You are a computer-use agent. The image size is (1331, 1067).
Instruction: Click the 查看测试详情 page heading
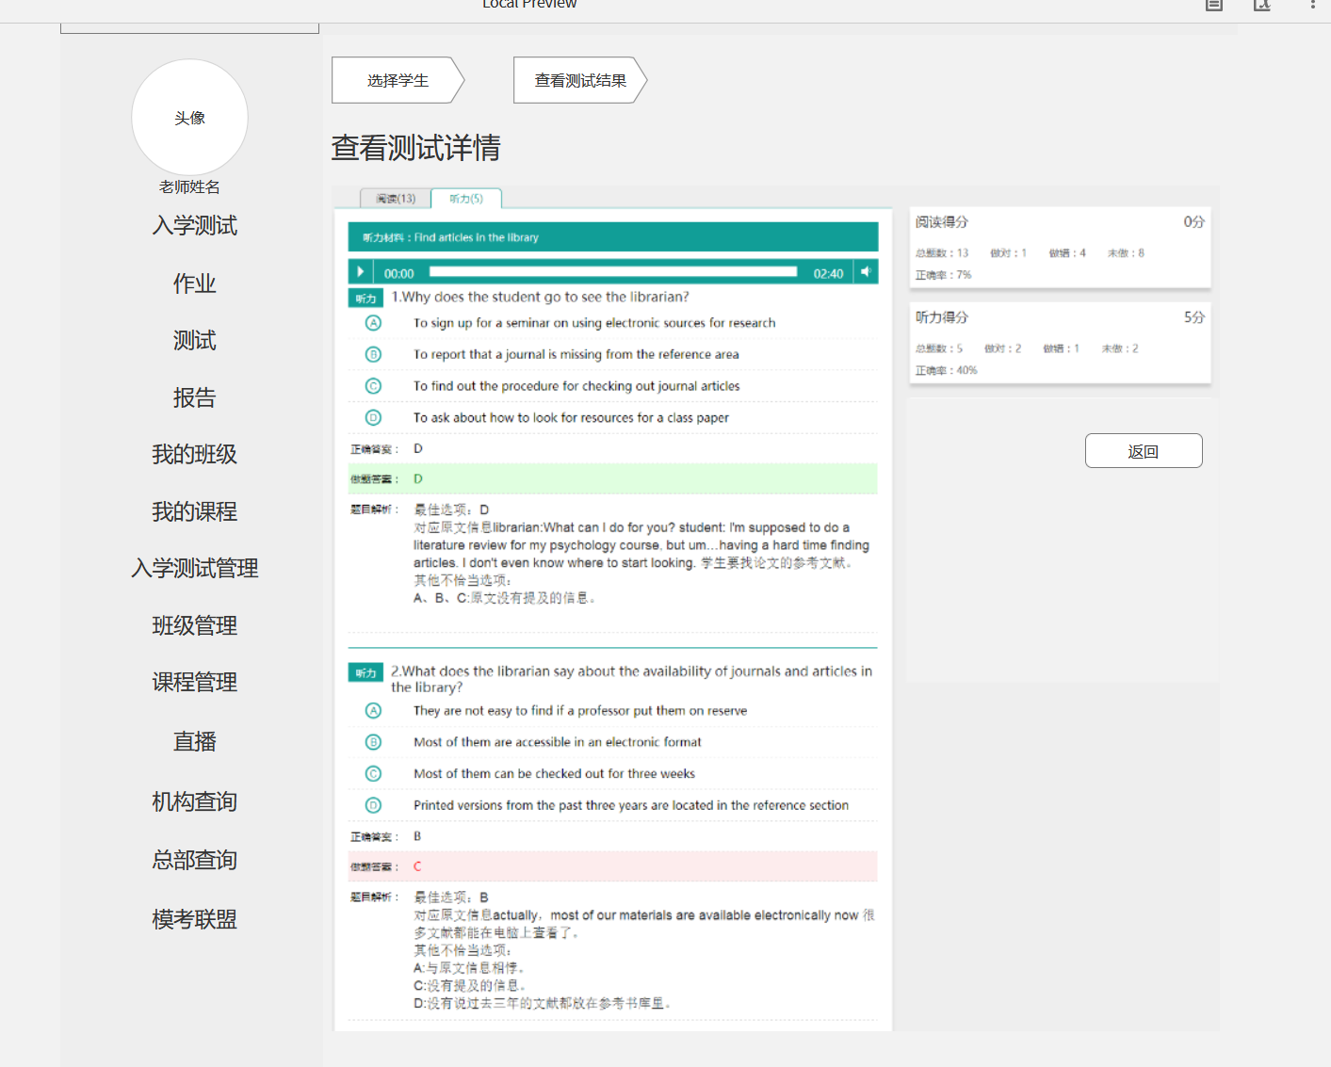click(x=415, y=148)
